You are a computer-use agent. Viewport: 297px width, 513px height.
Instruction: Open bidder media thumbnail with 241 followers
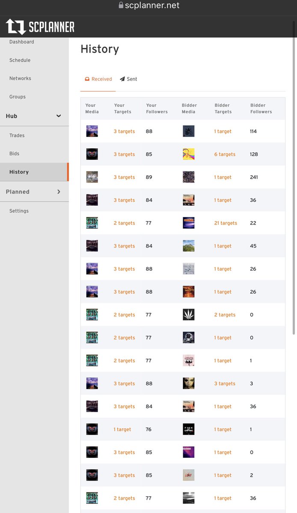pos(188,177)
